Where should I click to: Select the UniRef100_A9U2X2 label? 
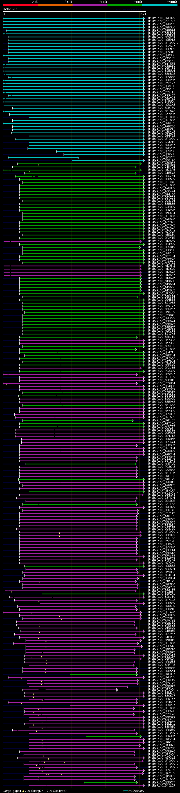[x=161, y=105]
